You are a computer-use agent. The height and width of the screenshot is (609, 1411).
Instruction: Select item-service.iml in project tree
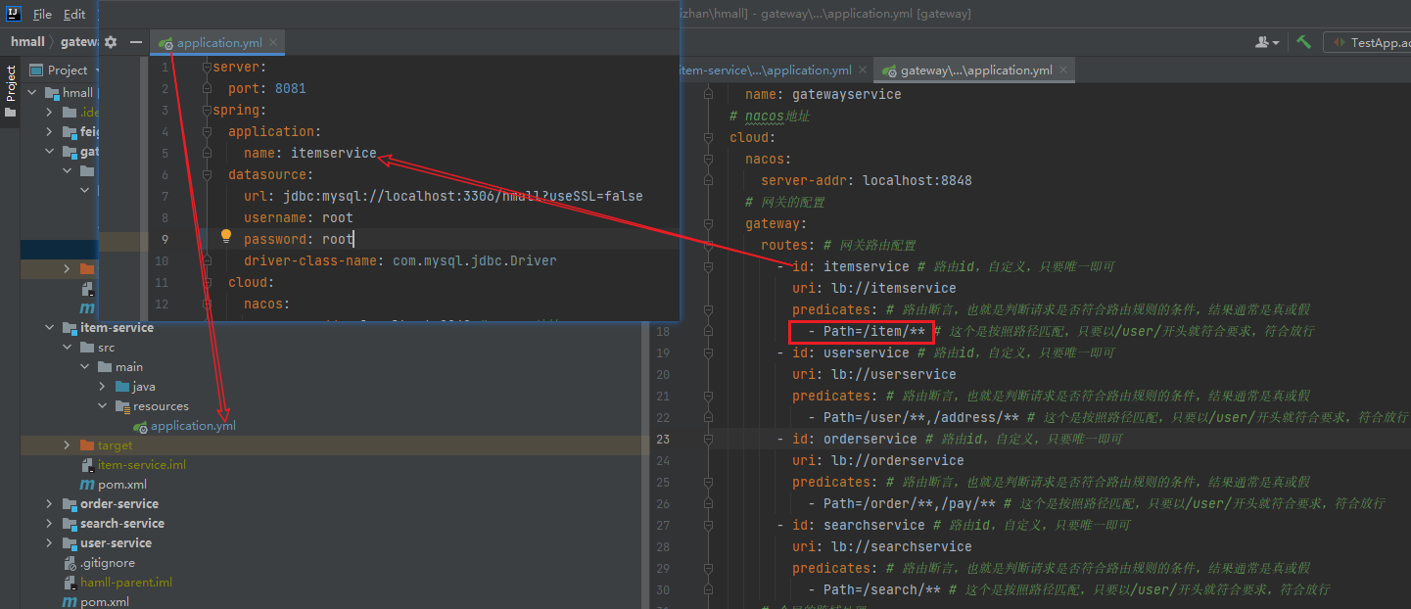click(x=141, y=465)
